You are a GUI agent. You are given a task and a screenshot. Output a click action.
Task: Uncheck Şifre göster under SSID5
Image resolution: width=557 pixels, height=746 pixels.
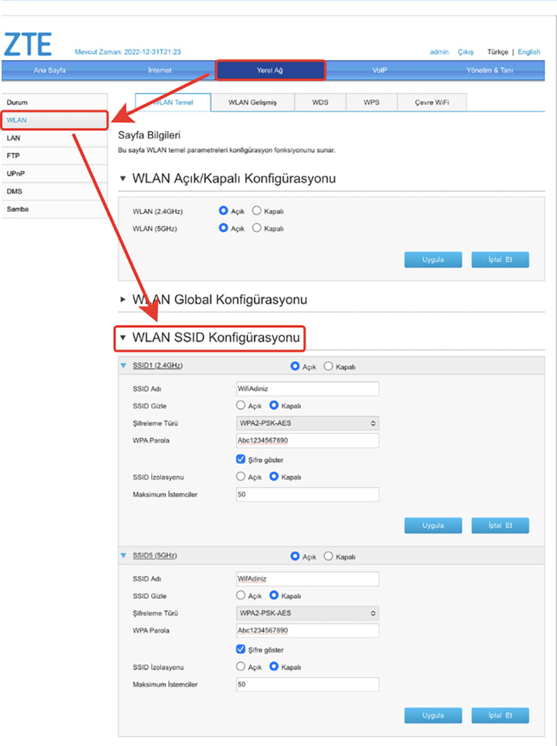pyautogui.click(x=241, y=649)
